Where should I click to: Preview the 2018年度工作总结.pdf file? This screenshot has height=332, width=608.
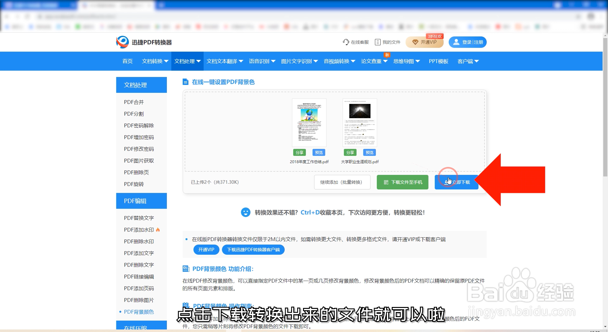319,152
